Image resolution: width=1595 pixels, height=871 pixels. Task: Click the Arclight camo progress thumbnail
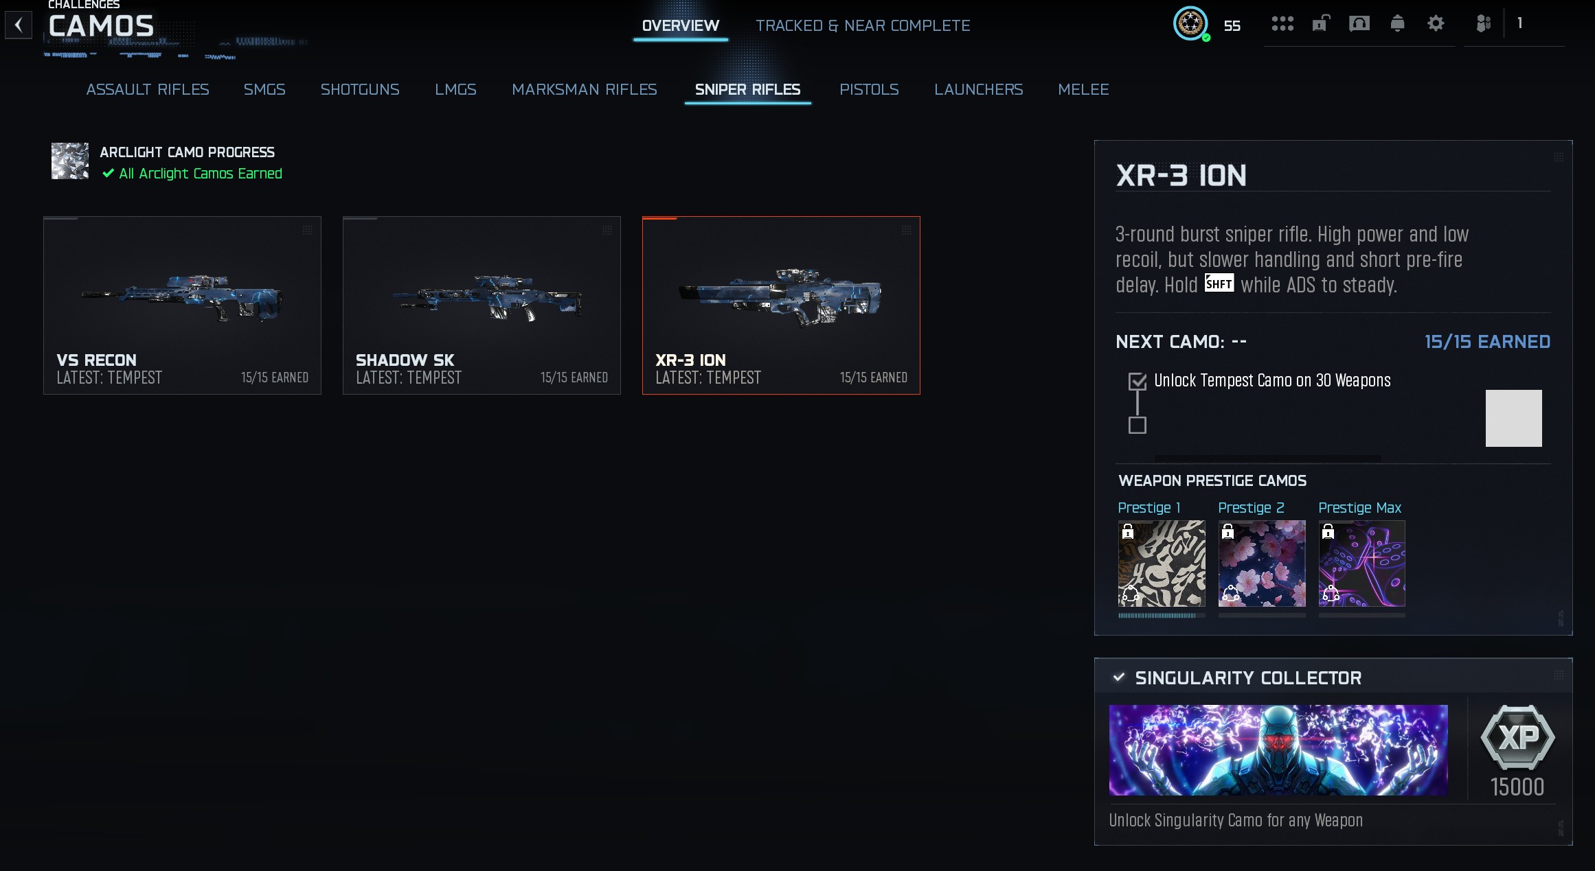click(70, 161)
